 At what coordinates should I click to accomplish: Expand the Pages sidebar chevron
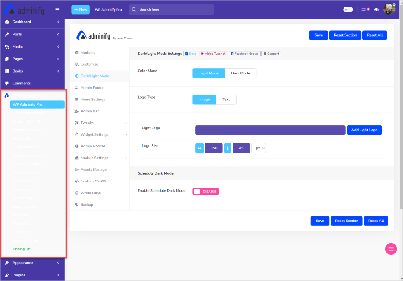click(x=58, y=59)
